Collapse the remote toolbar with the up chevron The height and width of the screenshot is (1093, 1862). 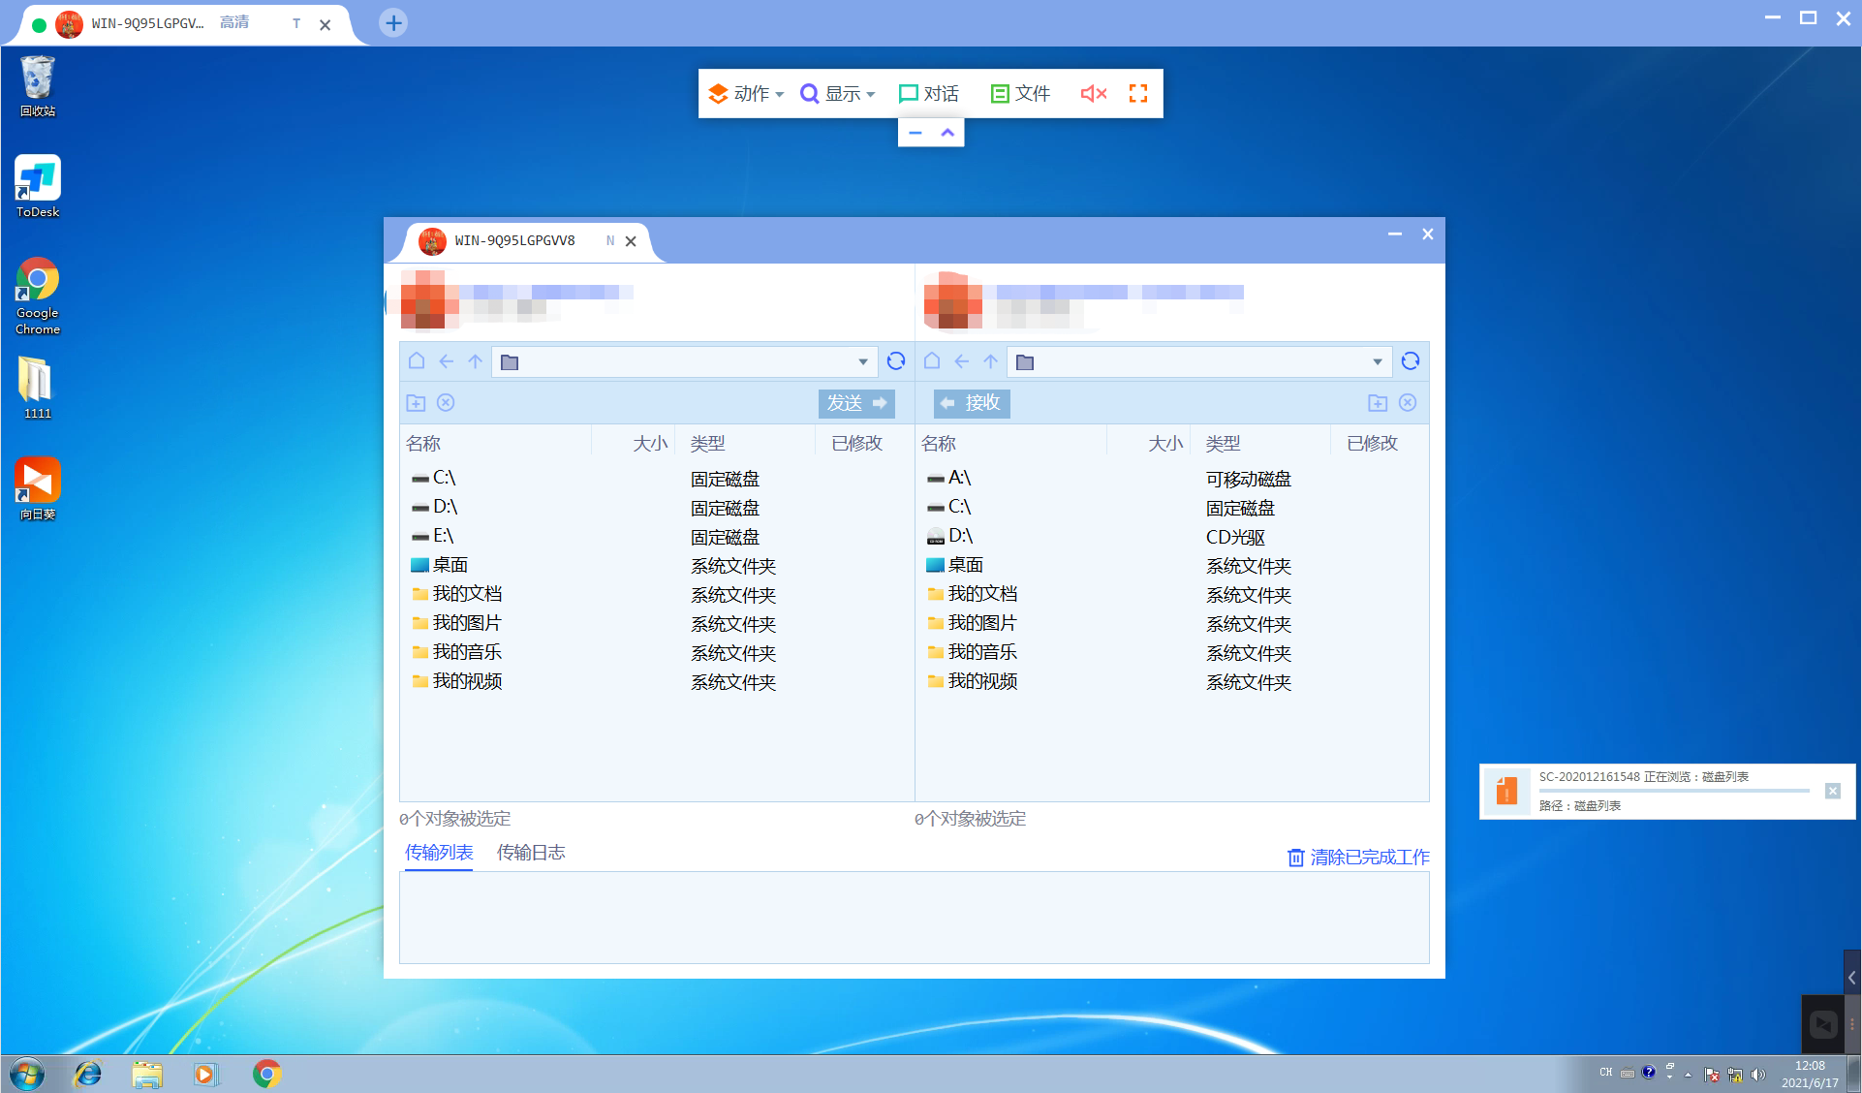(x=947, y=133)
